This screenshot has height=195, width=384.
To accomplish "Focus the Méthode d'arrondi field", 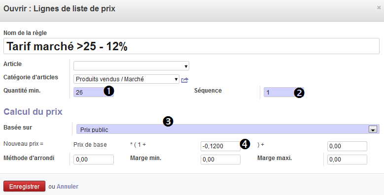I will (94, 159).
